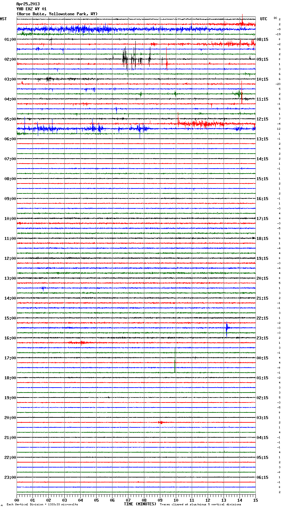Select the 10:00 MST time label

(10, 219)
